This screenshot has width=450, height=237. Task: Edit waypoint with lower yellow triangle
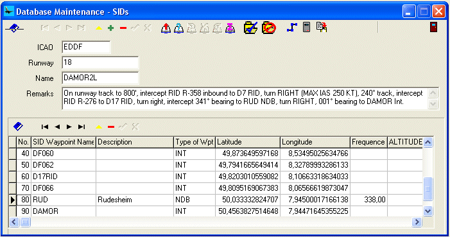tap(99, 127)
